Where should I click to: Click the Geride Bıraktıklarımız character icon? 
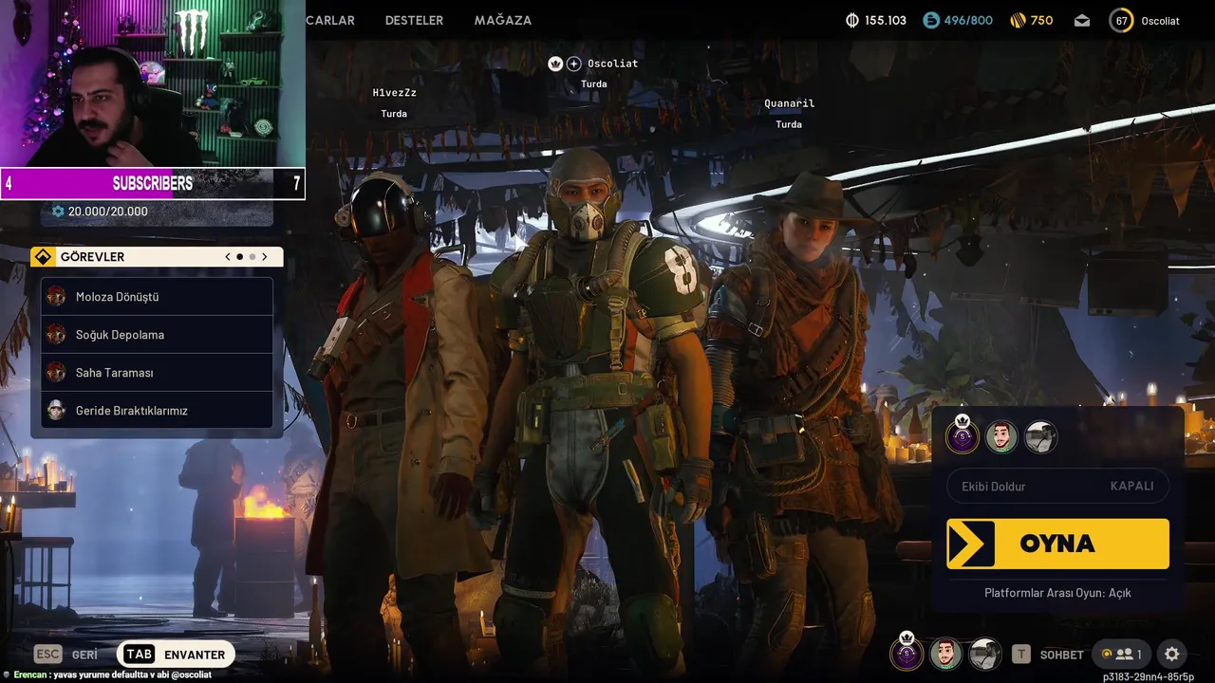pos(56,410)
